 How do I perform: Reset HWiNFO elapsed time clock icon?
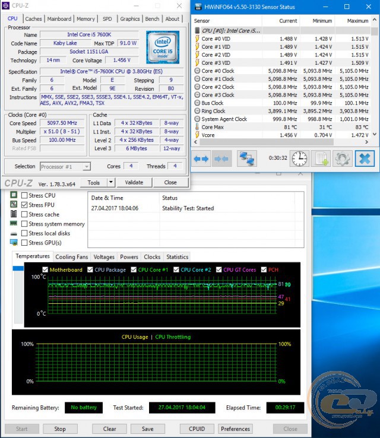(x=299, y=158)
